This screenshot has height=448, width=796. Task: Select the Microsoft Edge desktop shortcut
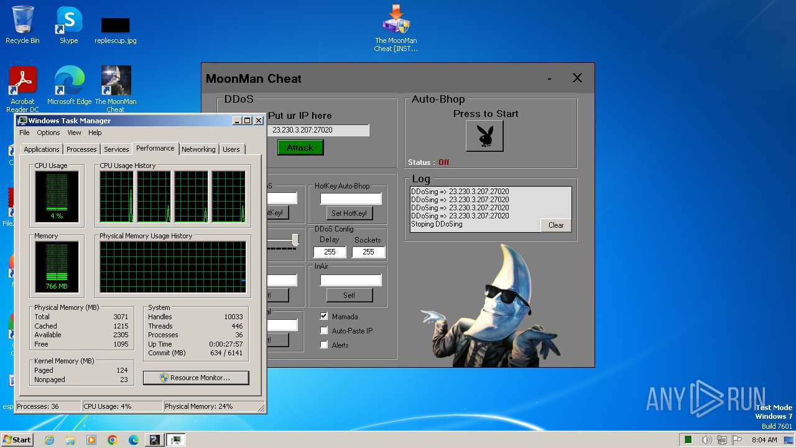(x=69, y=86)
